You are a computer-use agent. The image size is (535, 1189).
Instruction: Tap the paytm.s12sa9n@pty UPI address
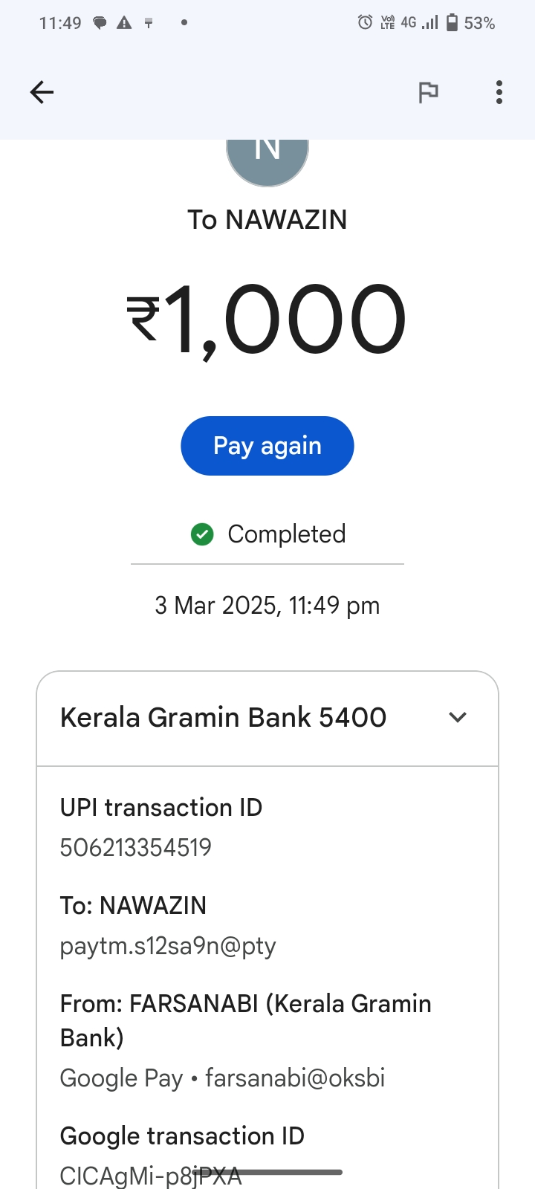(168, 945)
